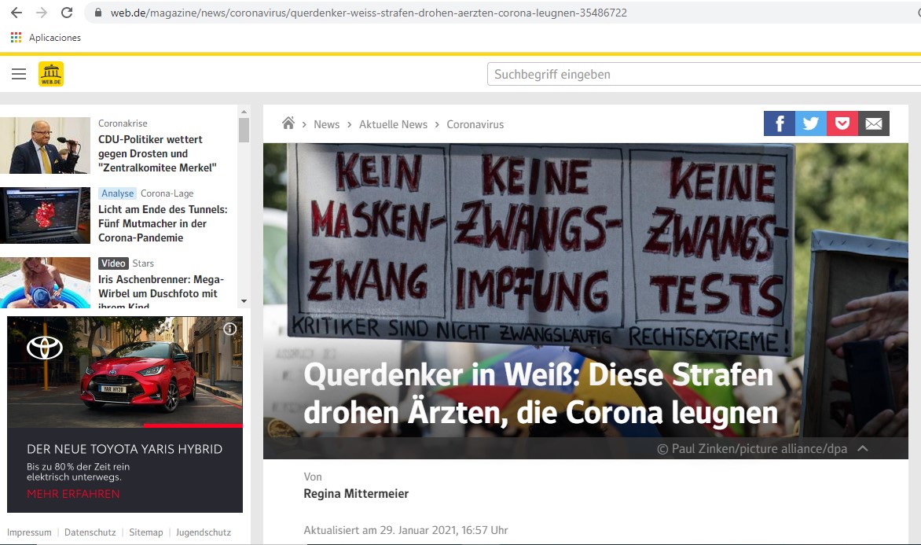Open the home breadcrumb icon
Image resolution: width=921 pixels, height=545 pixels.
point(288,123)
